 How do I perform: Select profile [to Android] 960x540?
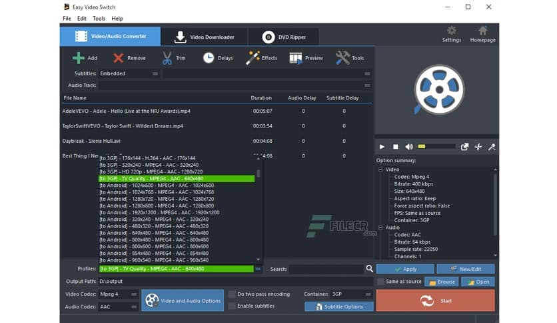[x=177, y=260]
